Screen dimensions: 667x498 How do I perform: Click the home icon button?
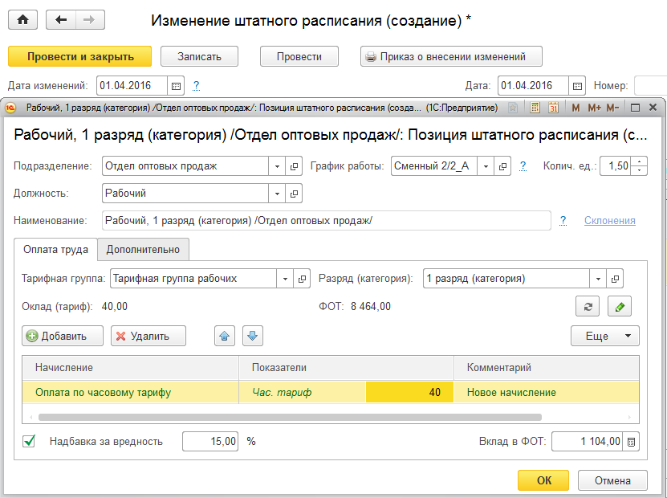coord(22,21)
